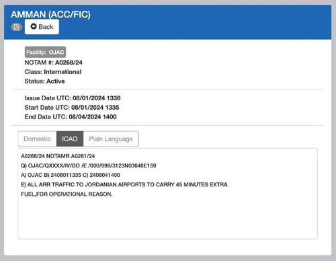336x261 pixels.
Task: Click the End Date UTC value
Action: point(93,117)
